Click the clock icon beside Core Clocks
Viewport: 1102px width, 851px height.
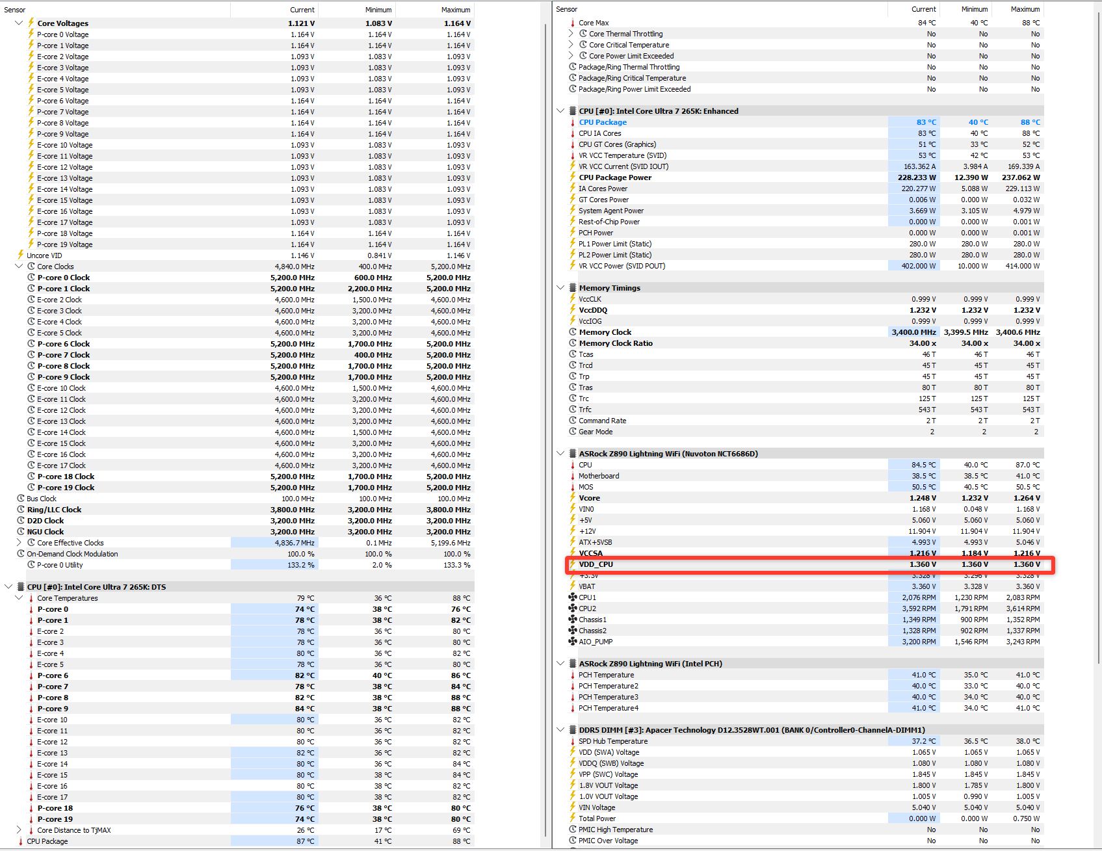pyautogui.click(x=31, y=266)
